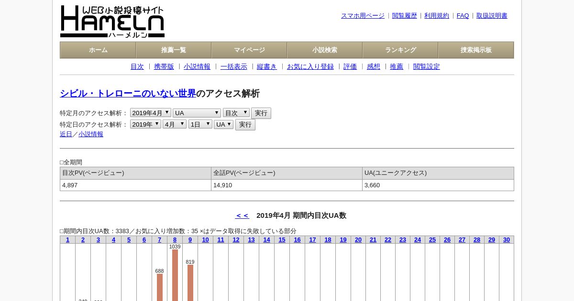Select day 15 in the chart header

pyautogui.click(x=282, y=240)
